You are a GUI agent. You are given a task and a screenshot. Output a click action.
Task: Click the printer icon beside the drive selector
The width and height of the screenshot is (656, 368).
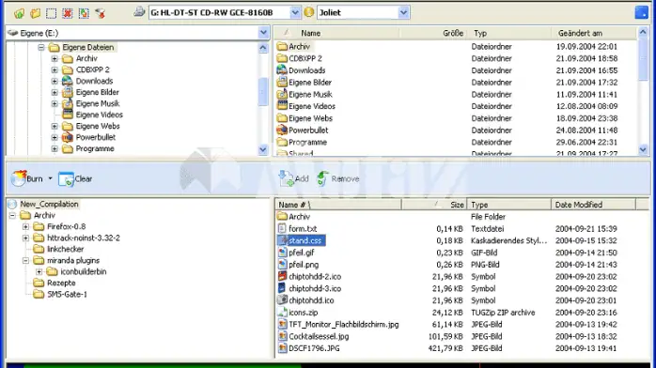coord(139,12)
